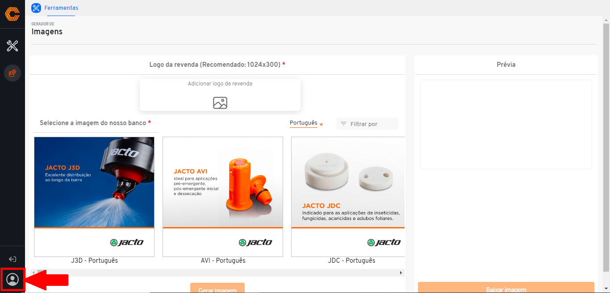Screen dimensions: 610x293
Task: Click the orange company logo in sidebar
Action: point(13,14)
